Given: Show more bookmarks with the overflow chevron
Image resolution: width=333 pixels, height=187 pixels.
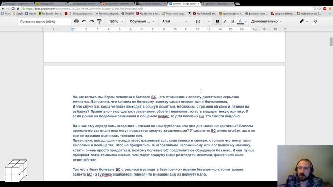Looking at the screenshot, I should pyautogui.click(x=330, y=14).
